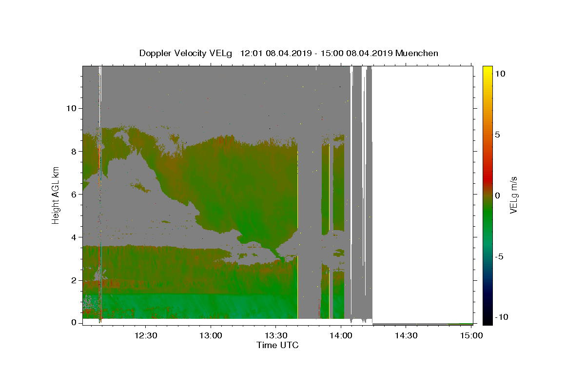
Task: Click the height axis label 10
Action: pos(72,108)
